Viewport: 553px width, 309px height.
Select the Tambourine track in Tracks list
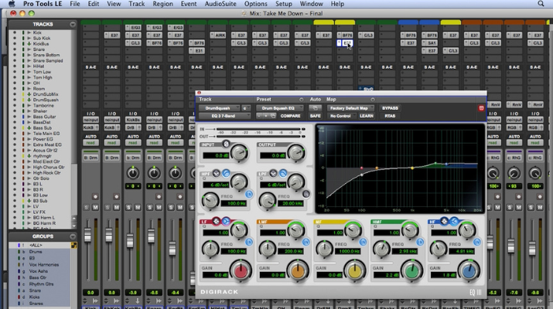click(x=45, y=105)
